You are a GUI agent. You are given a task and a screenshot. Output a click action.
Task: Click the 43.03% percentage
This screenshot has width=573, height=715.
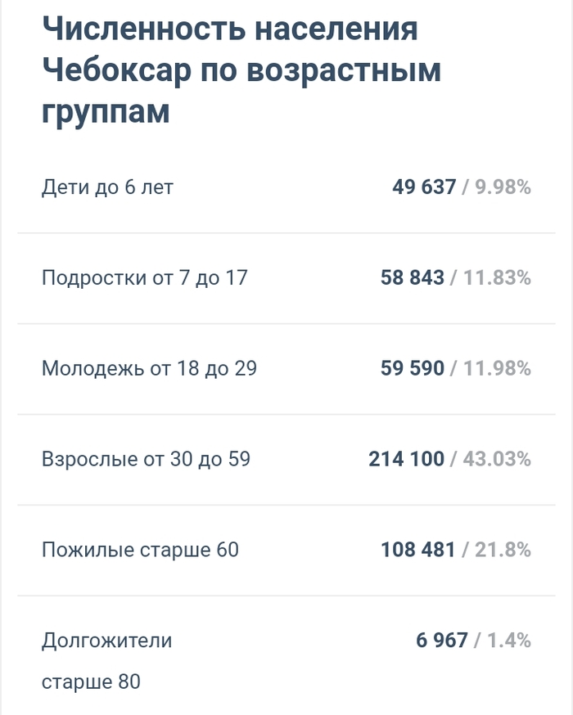(497, 460)
